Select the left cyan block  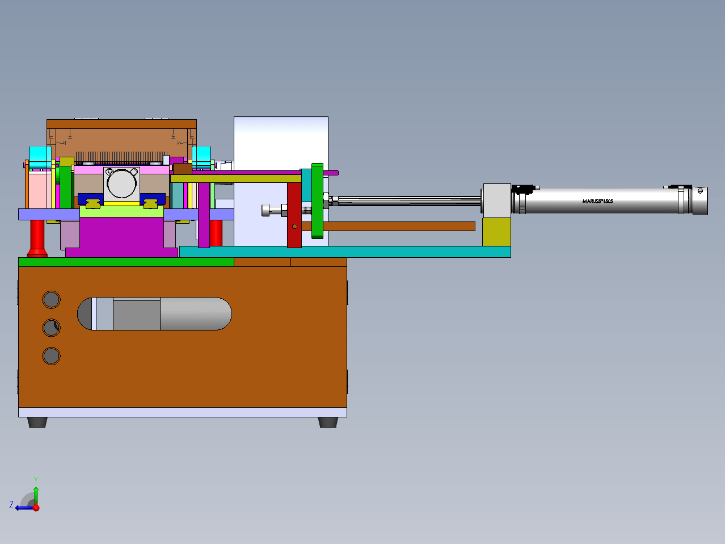[x=40, y=157]
